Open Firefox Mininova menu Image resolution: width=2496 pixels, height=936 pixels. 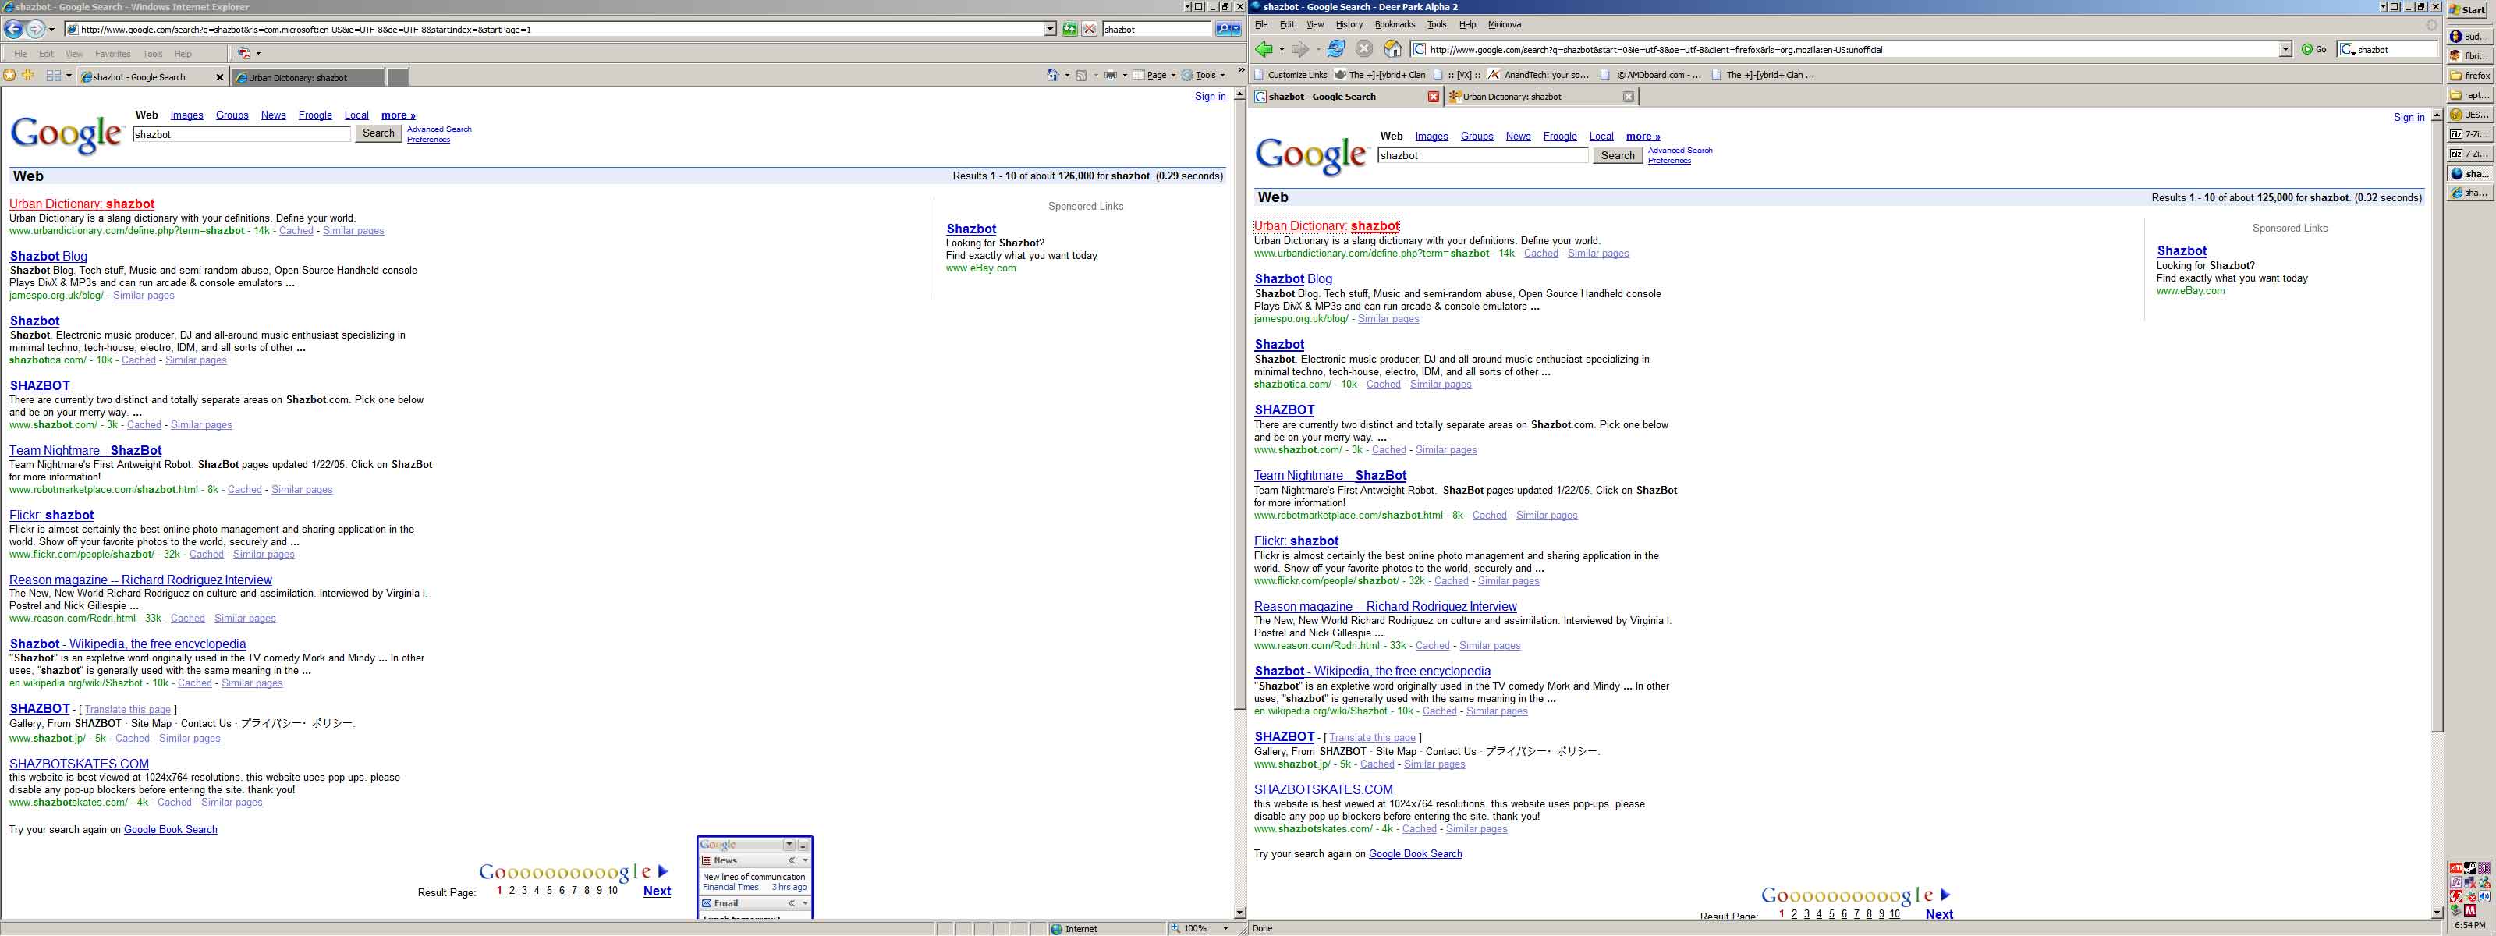tap(1504, 24)
